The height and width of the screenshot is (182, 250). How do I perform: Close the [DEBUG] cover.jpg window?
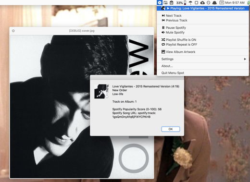(13, 31)
